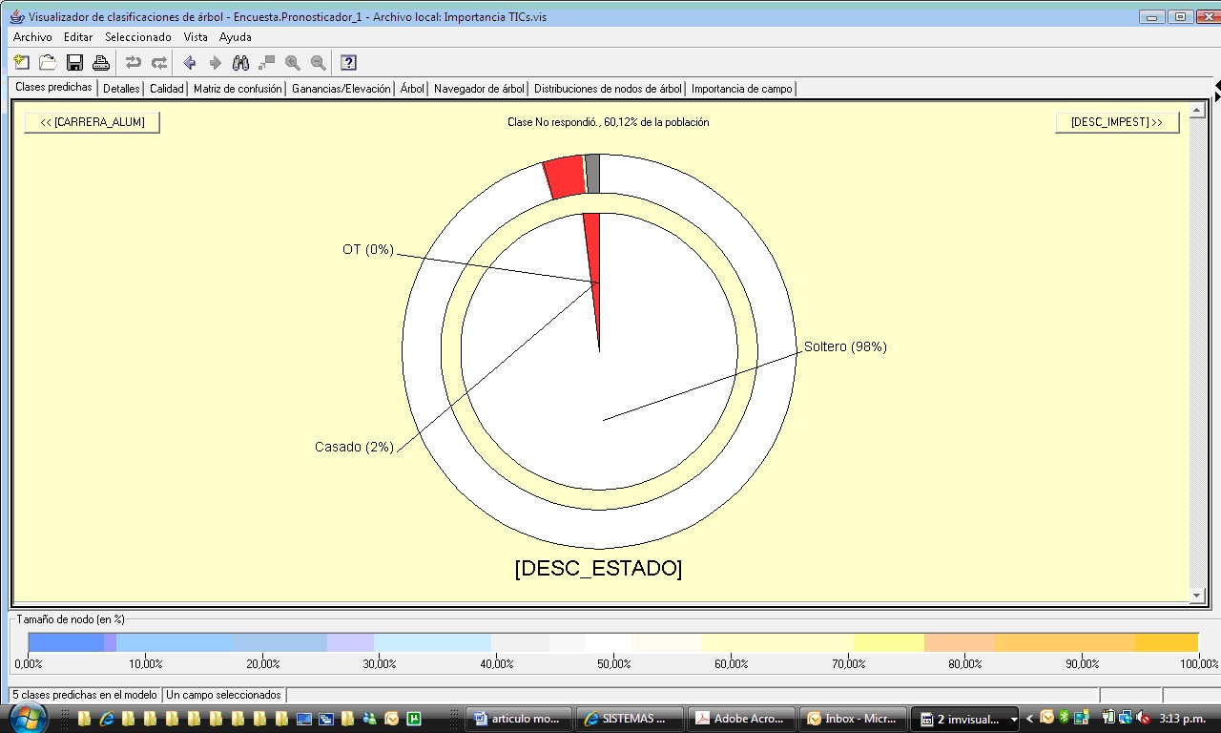The height and width of the screenshot is (733, 1221).
Task: Print the chart with the printer icon
Action: [100, 63]
